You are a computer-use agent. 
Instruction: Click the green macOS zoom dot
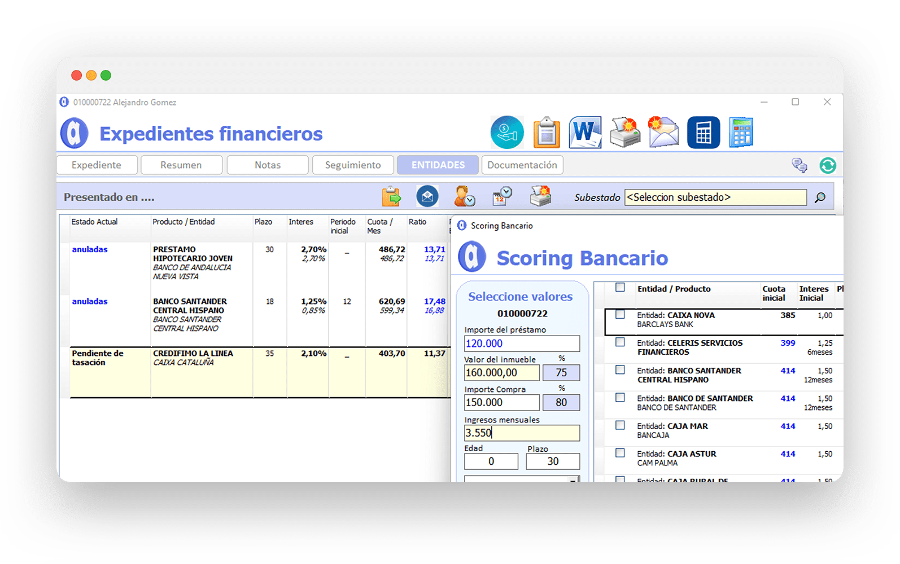click(x=106, y=75)
